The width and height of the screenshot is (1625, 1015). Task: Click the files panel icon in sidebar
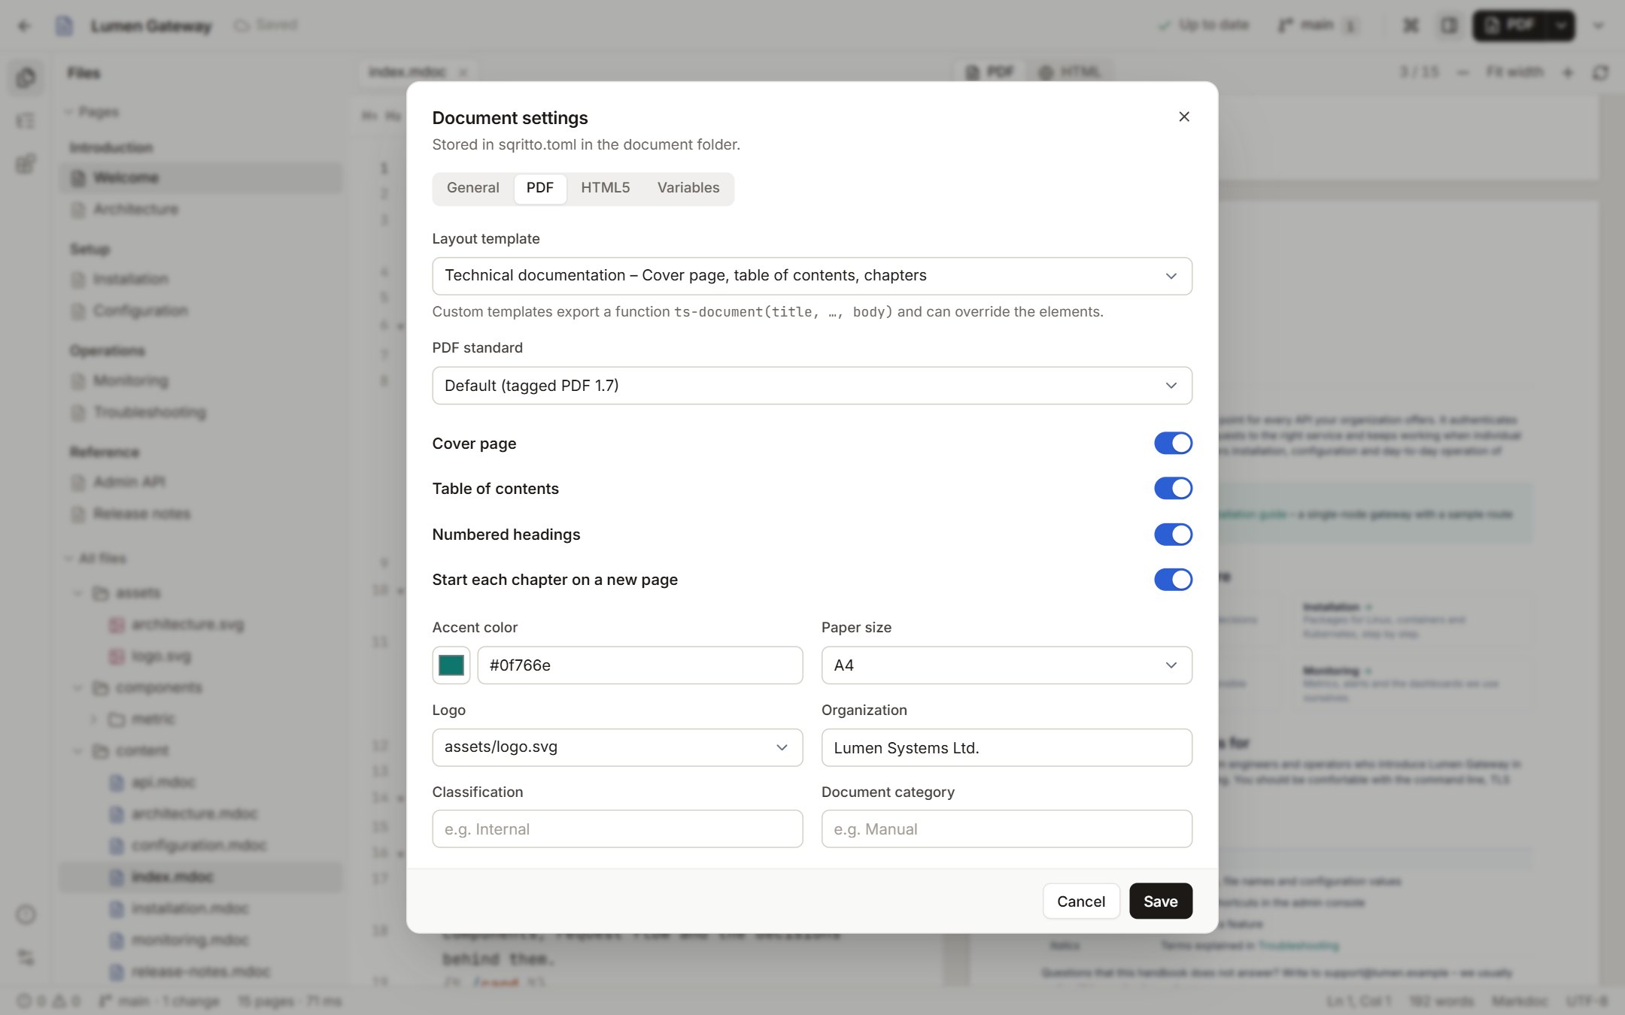pos(26,77)
